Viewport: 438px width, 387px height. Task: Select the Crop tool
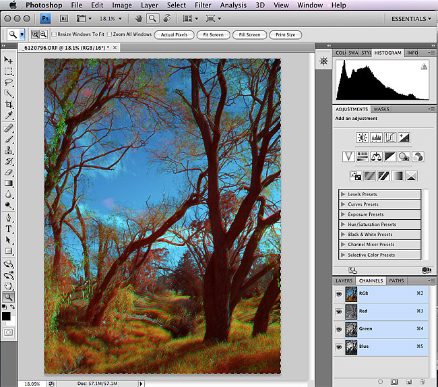tap(9, 105)
